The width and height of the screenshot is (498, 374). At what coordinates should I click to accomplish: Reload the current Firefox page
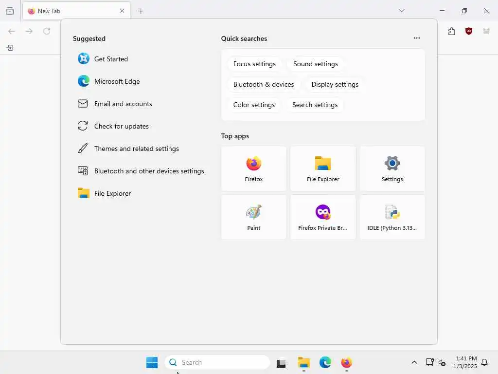pos(47,31)
